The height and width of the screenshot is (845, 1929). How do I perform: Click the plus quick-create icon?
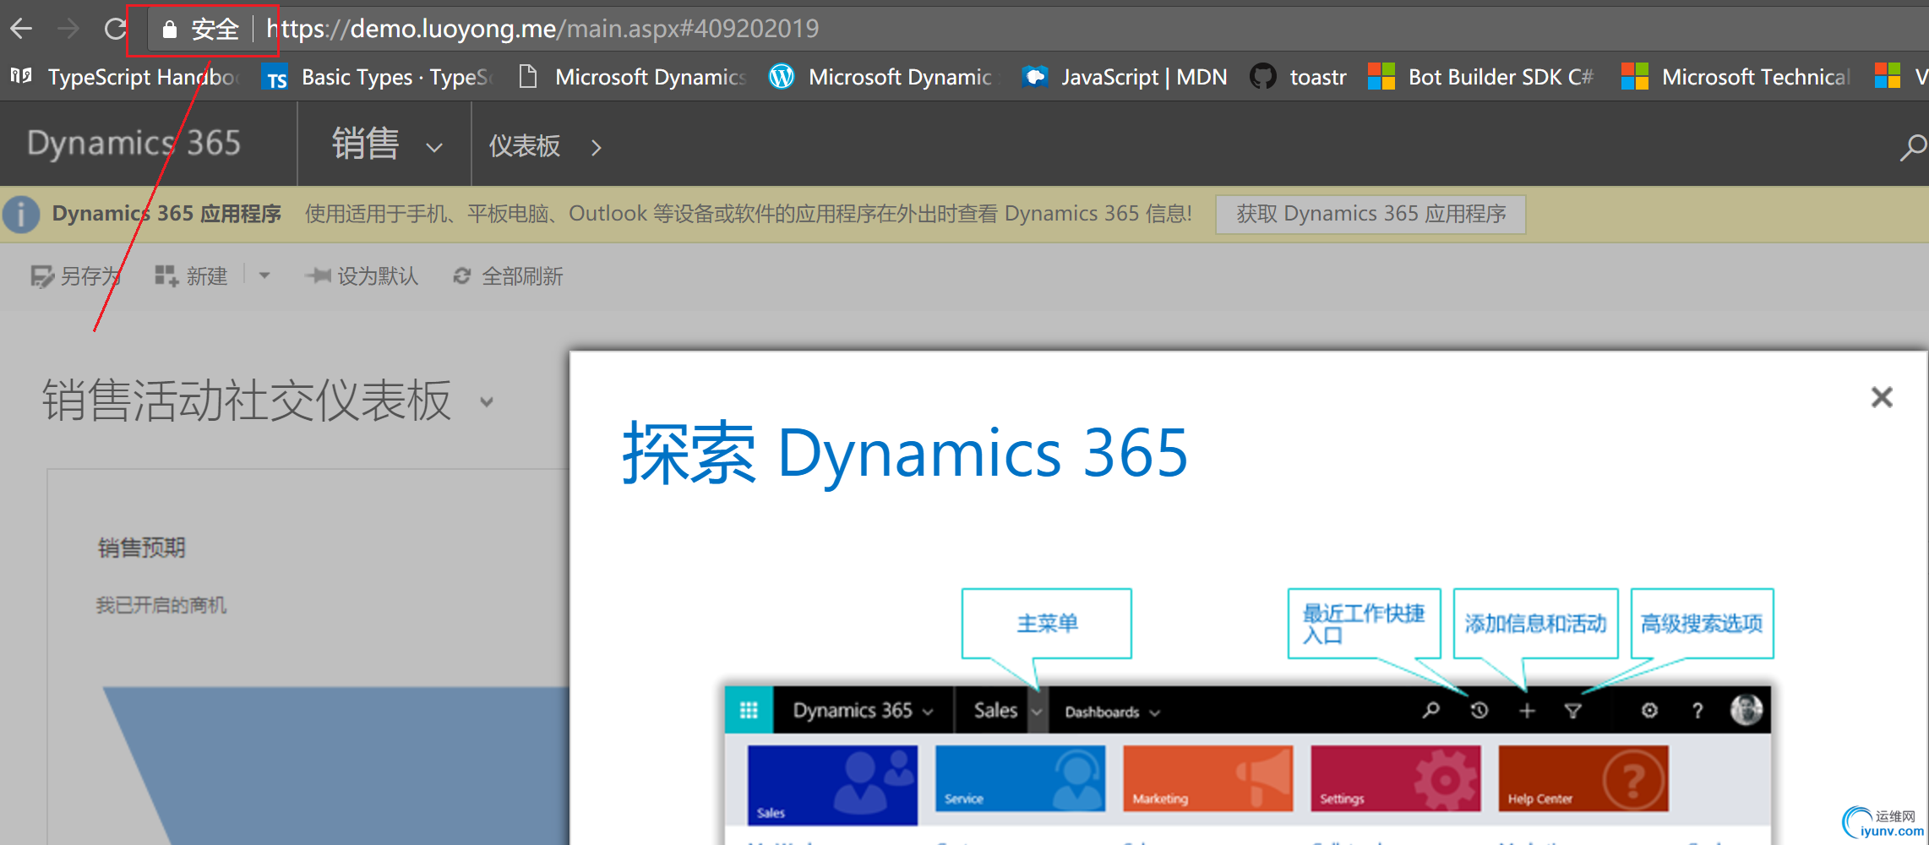1527,711
